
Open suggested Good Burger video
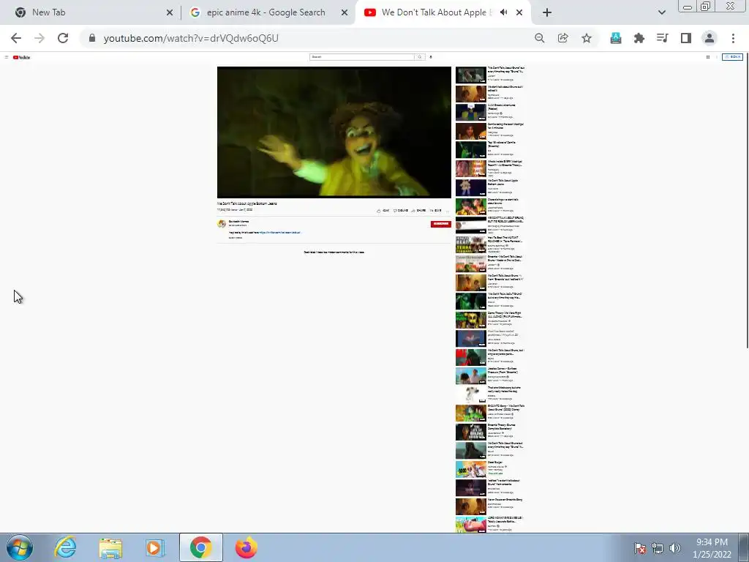pos(490,469)
